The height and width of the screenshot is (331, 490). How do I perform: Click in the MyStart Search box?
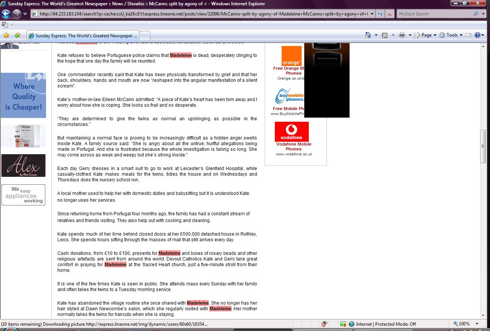point(434,14)
